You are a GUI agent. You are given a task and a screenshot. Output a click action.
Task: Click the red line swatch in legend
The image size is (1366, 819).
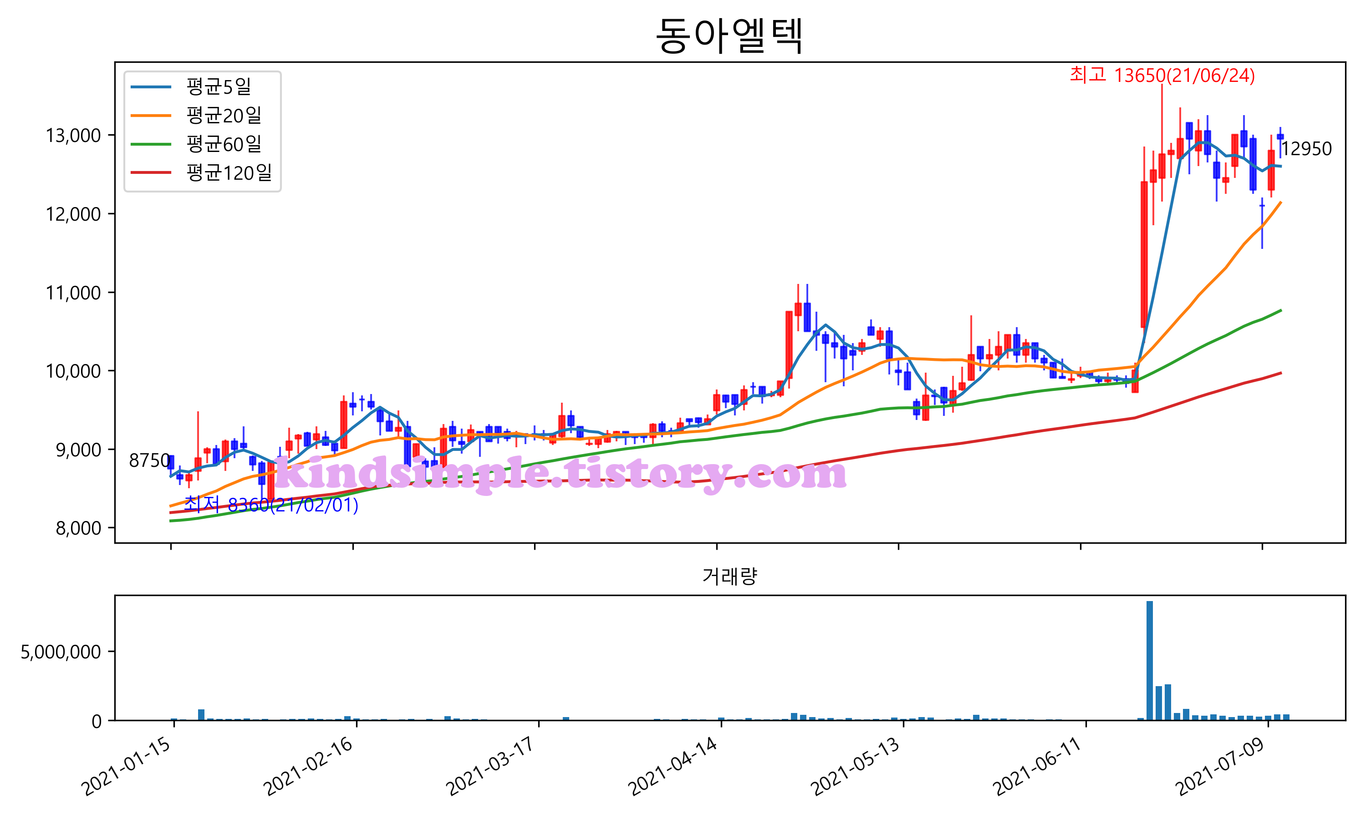[151, 173]
